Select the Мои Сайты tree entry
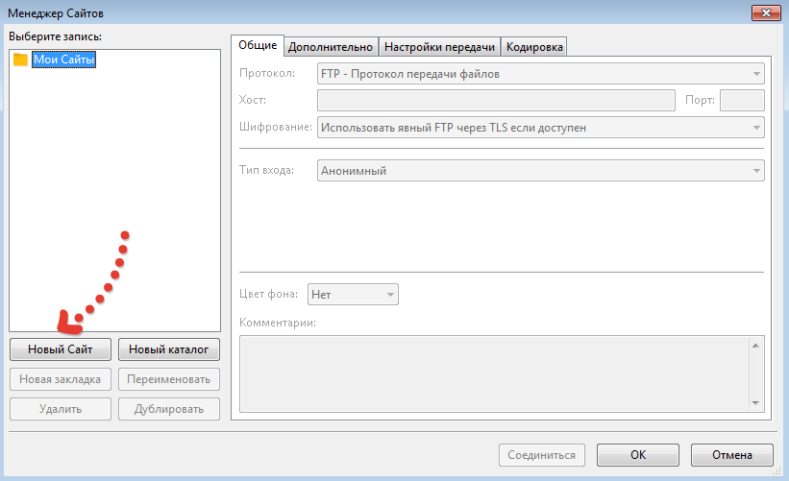 pos(63,60)
